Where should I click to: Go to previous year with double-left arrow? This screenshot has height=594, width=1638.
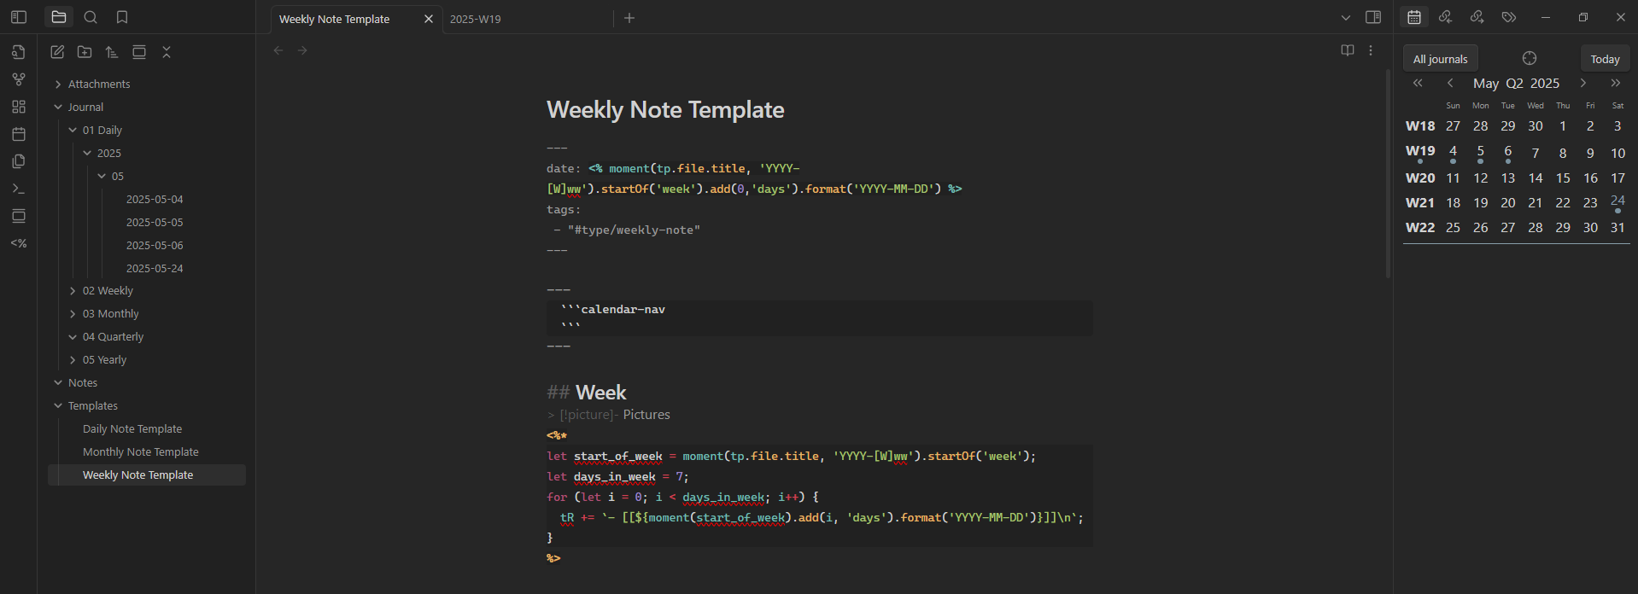pyautogui.click(x=1418, y=83)
